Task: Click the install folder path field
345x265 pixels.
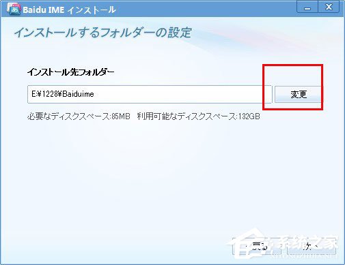Action: (150, 94)
